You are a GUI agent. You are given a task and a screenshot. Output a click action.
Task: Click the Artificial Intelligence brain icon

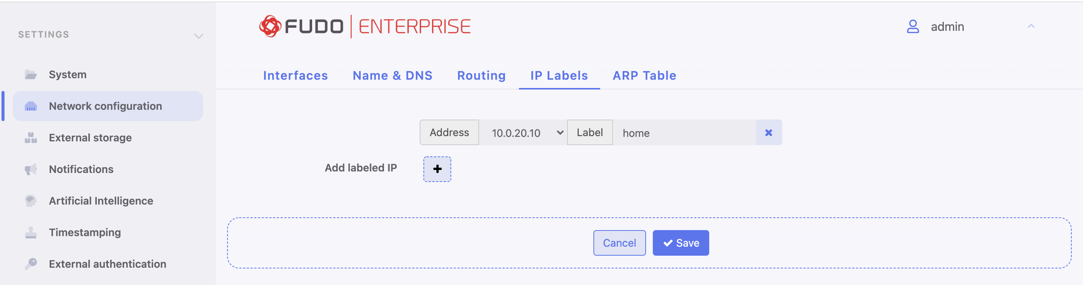[31, 201]
